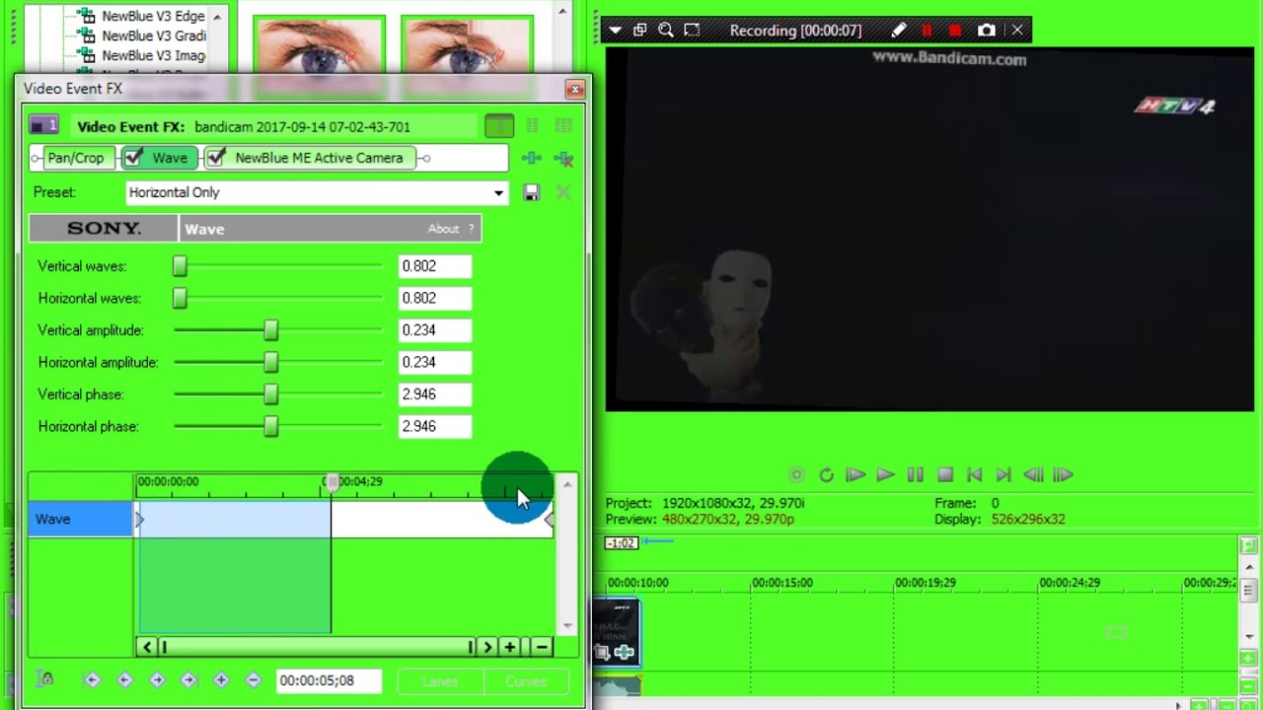Pause the Bandicam recording
Viewport: 1263px width, 710px height.
(927, 31)
